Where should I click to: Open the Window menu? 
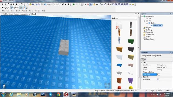click(37, 11)
